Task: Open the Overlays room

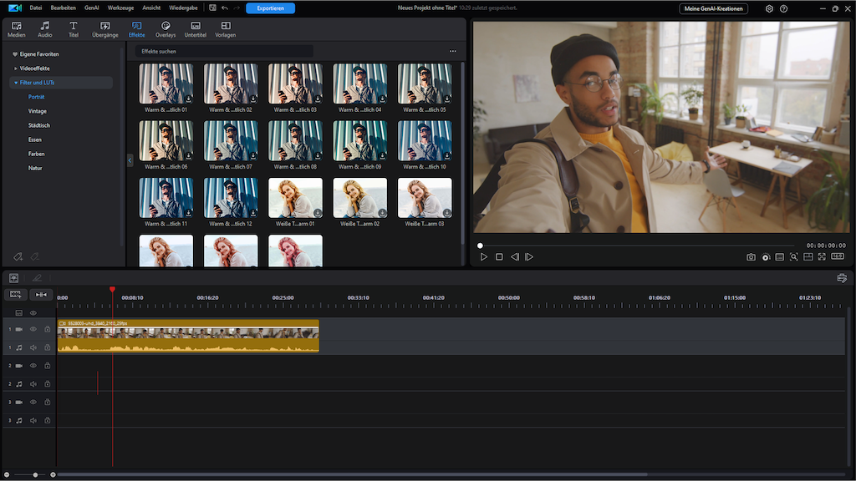Action: point(166,29)
